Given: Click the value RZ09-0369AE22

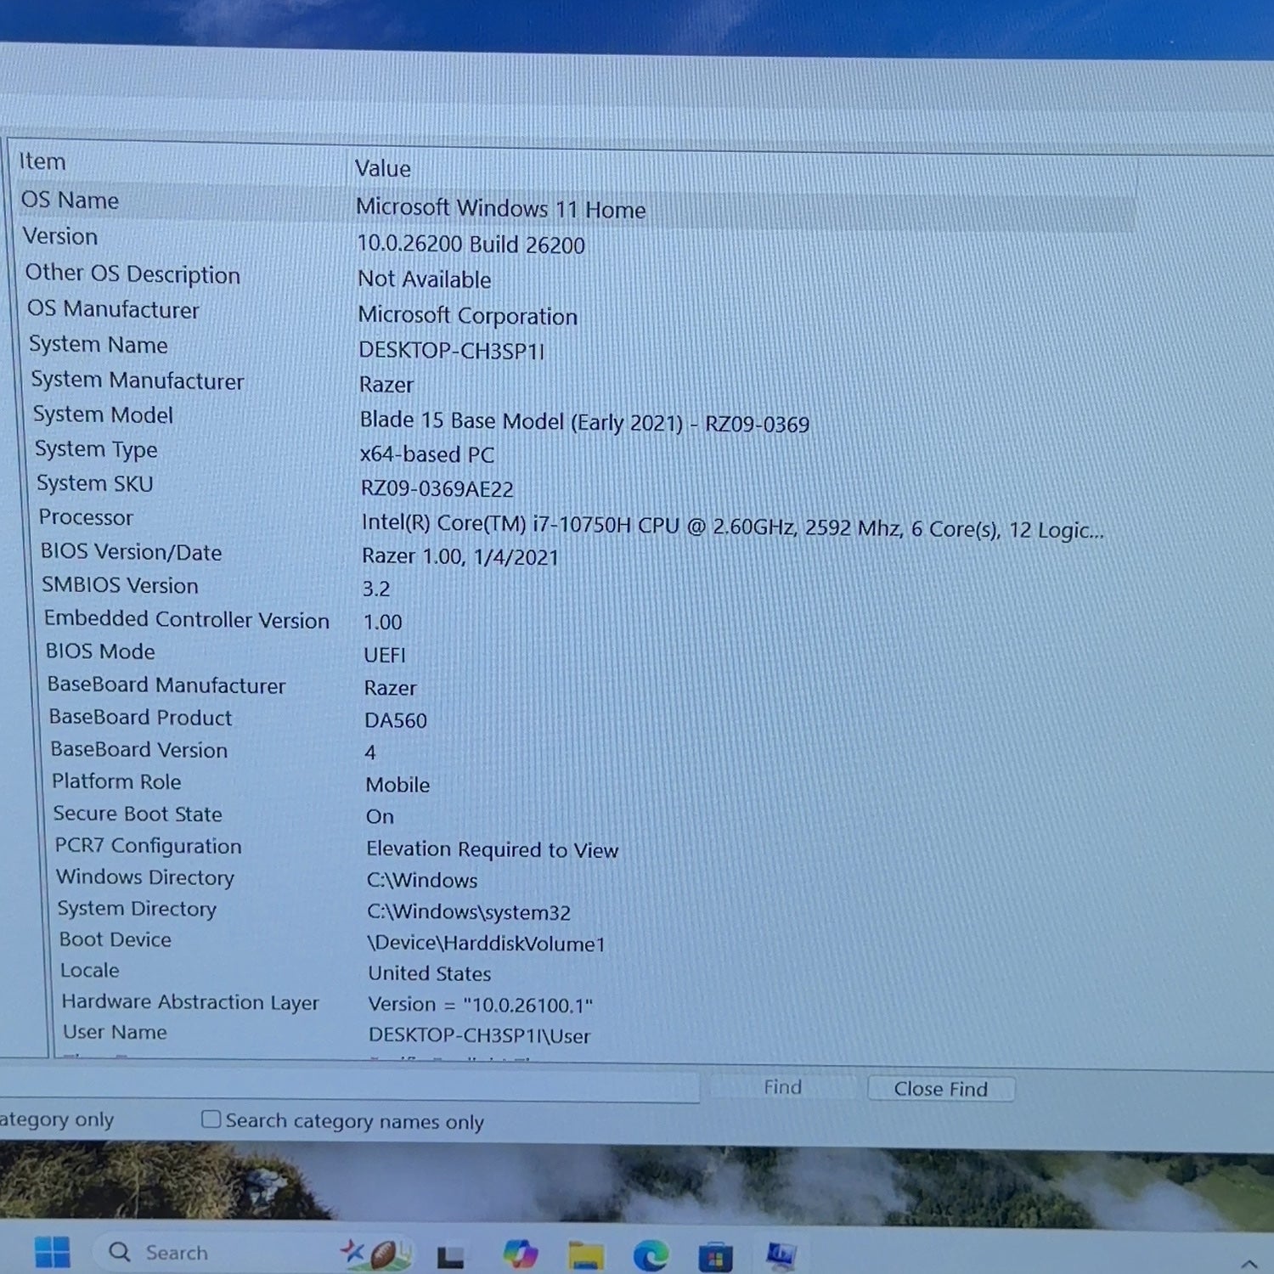Looking at the screenshot, I should click(437, 488).
